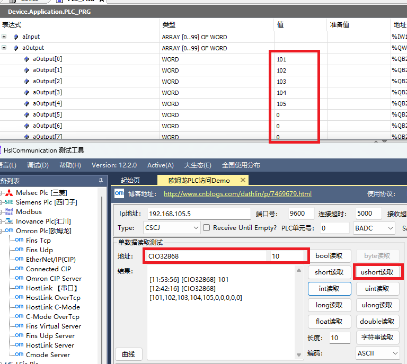Click the Inovance Plc icon
Image resolution: width=407 pixels, height=364 pixels.
(x=9, y=221)
